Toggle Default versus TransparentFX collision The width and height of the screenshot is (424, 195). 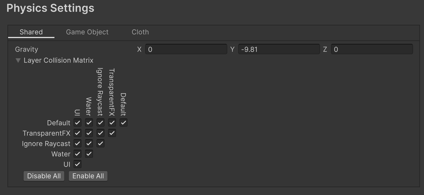(x=112, y=123)
